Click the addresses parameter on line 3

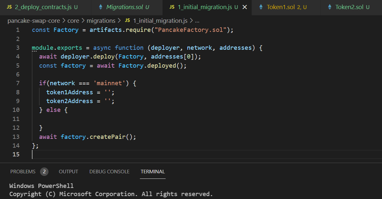pos(236,48)
